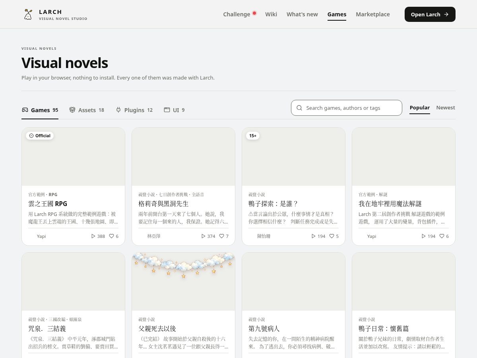Click the 鴨子探索 thumbnail with 15+ badge
The height and width of the screenshot is (358, 477).
point(293,157)
